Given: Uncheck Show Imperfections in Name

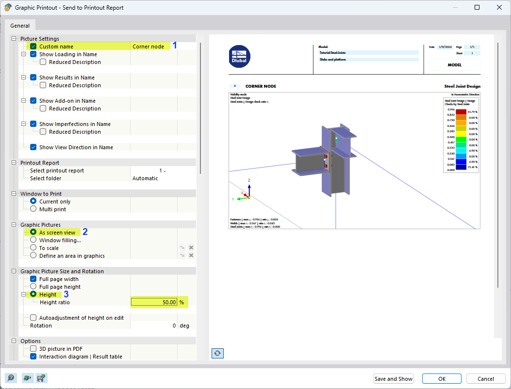Looking at the screenshot, I should (33, 124).
